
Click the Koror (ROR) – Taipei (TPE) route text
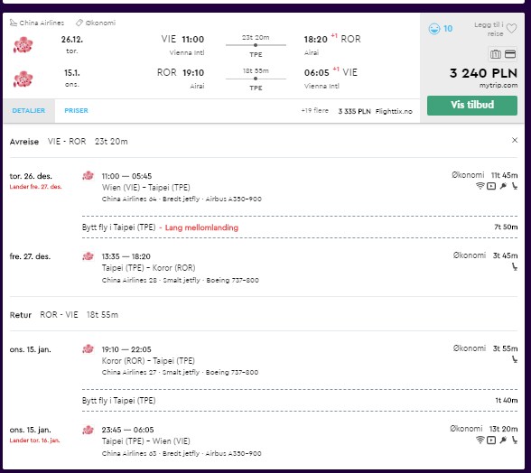[x=148, y=360]
